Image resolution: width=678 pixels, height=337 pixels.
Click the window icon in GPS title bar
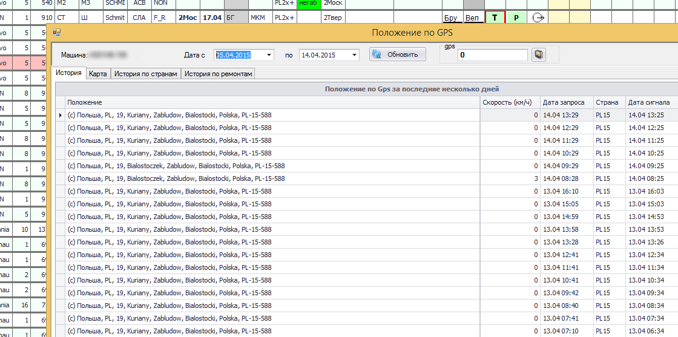coord(57,32)
